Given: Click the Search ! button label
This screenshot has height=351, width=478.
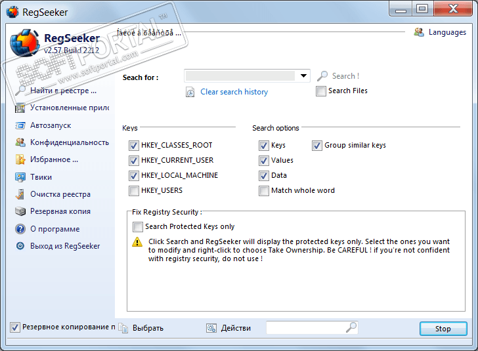Looking at the screenshot, I should pyautogui.click(x=345, y=76).
